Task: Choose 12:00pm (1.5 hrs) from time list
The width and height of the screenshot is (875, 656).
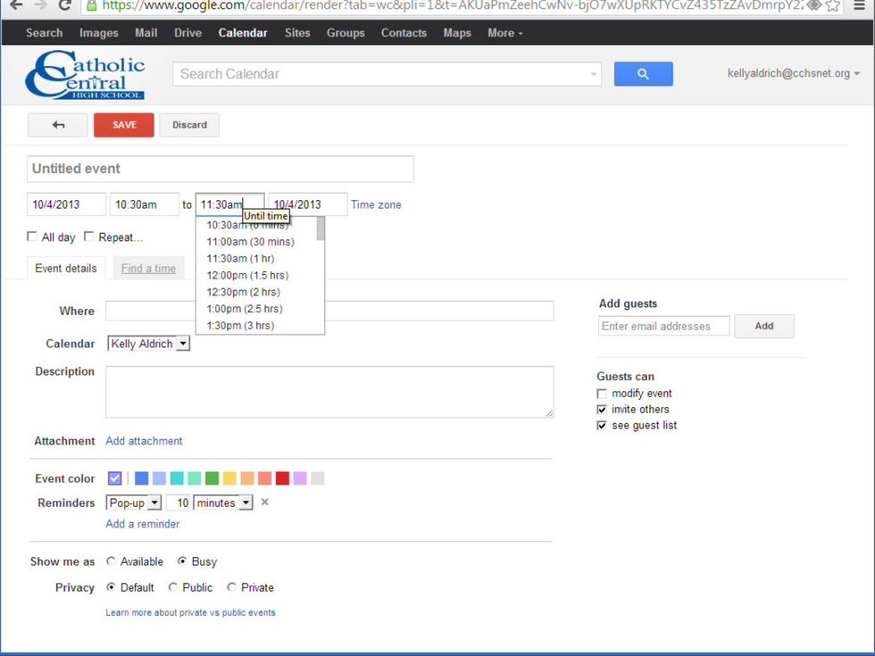Action: pyautogui.click(x=247, y=275)
